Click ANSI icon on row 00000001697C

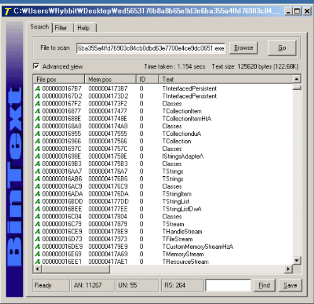38,149
